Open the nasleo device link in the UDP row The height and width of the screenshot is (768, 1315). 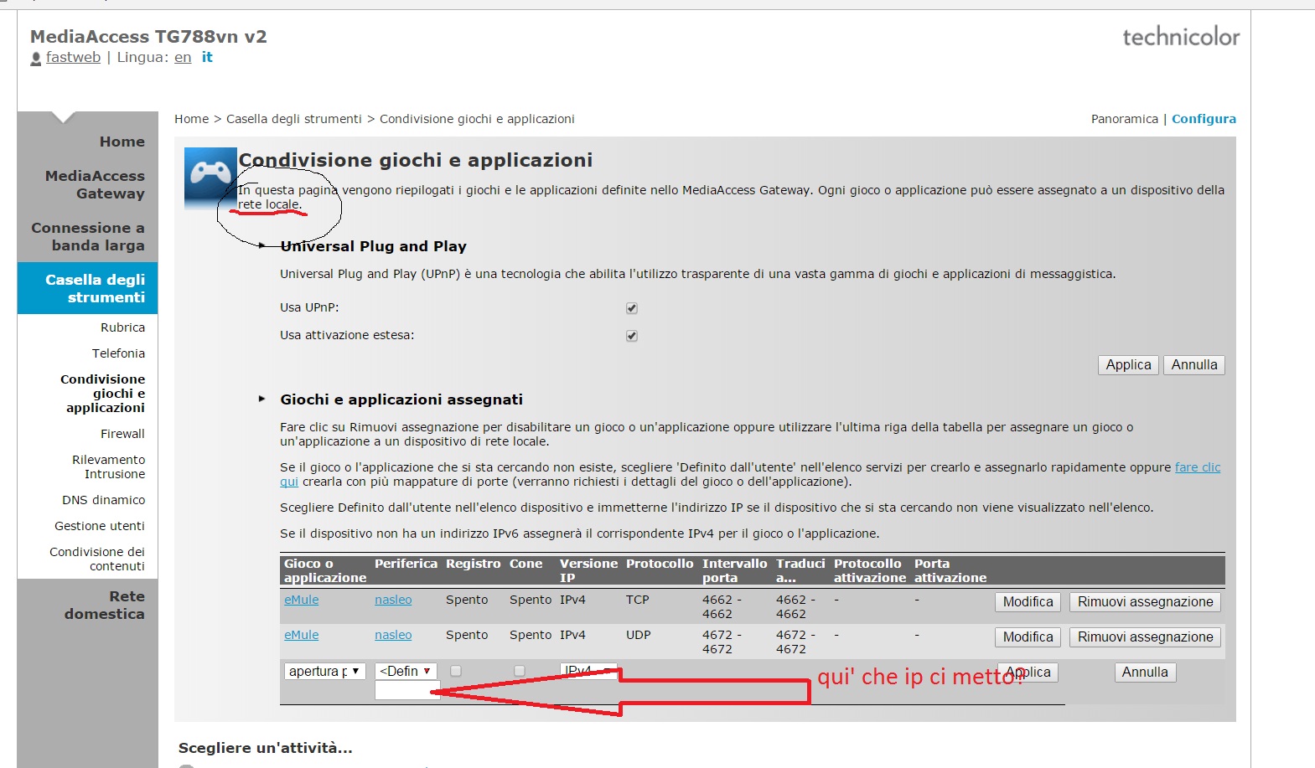click(393, 635)
